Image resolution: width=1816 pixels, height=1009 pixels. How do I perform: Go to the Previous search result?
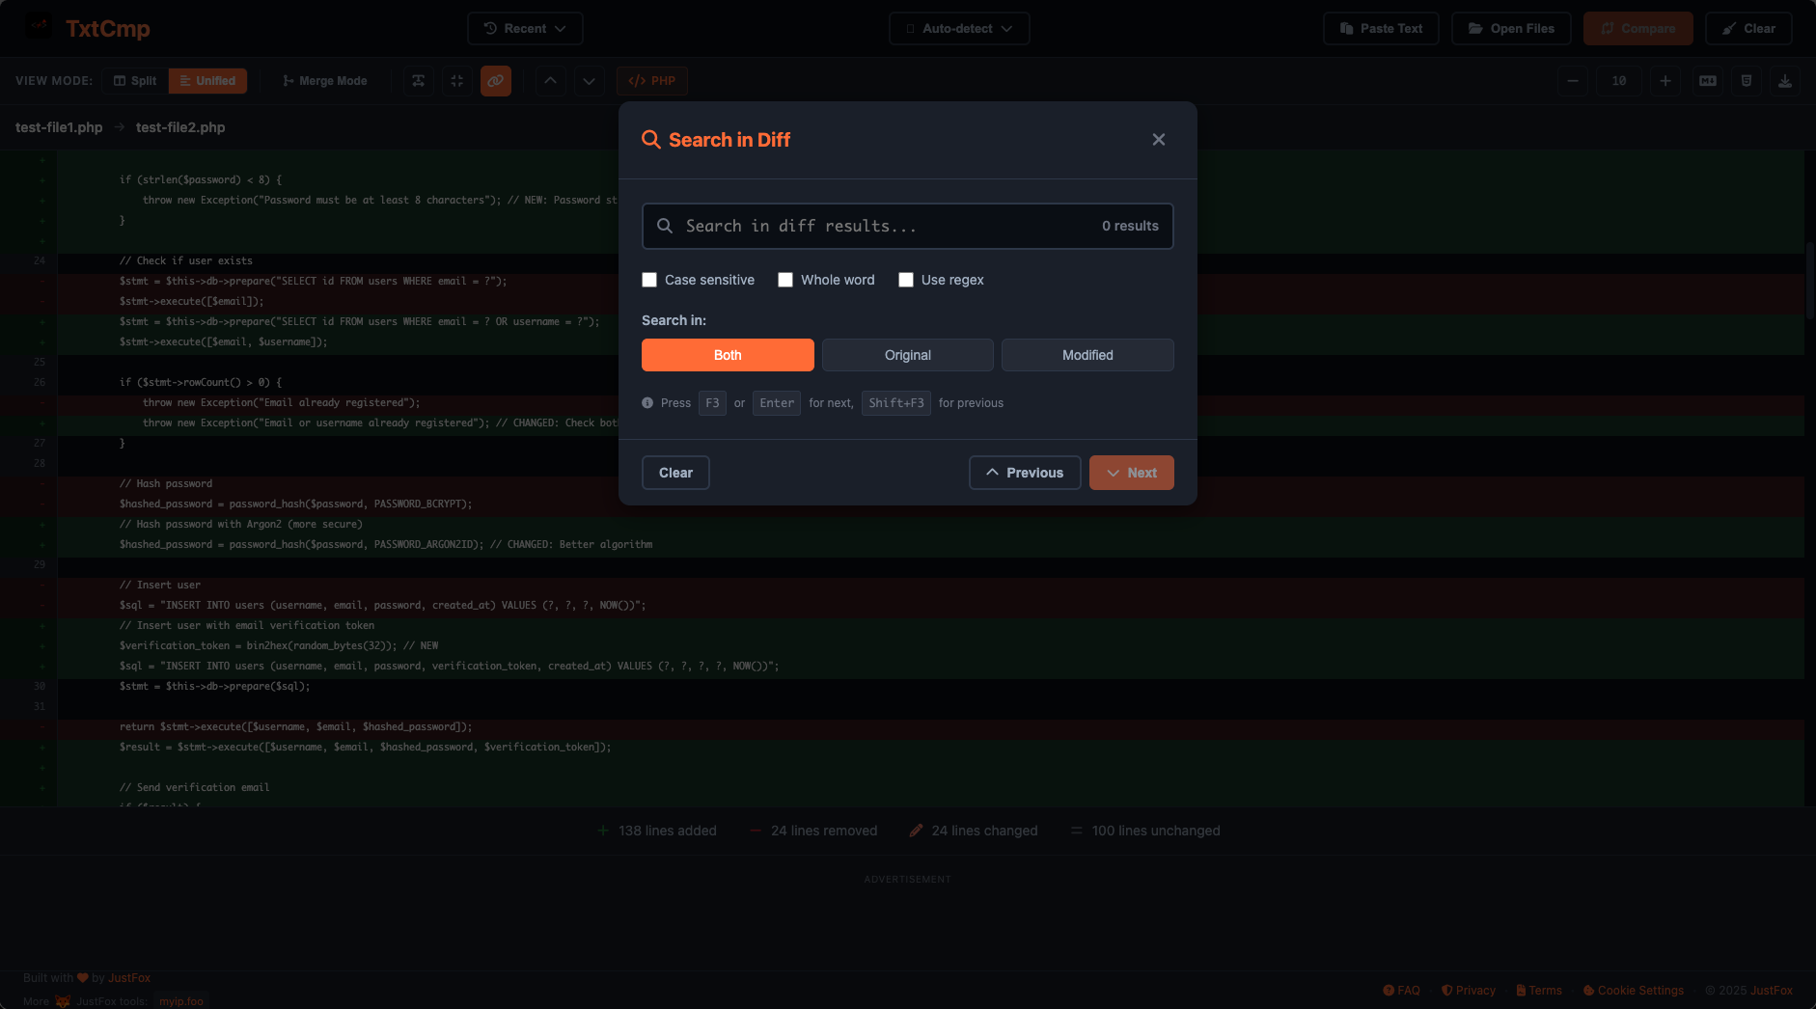pyautogui.click(x=1025, y=473)
